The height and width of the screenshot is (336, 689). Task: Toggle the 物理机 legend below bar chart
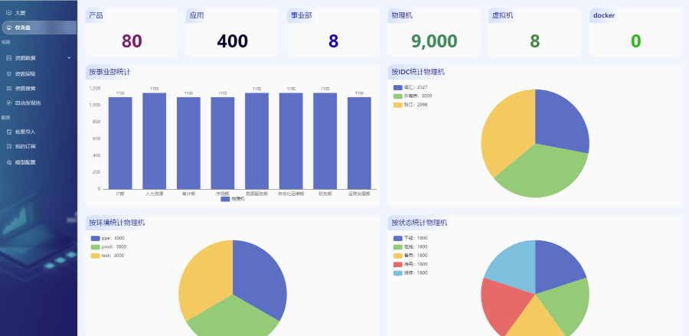click(225, 199)
